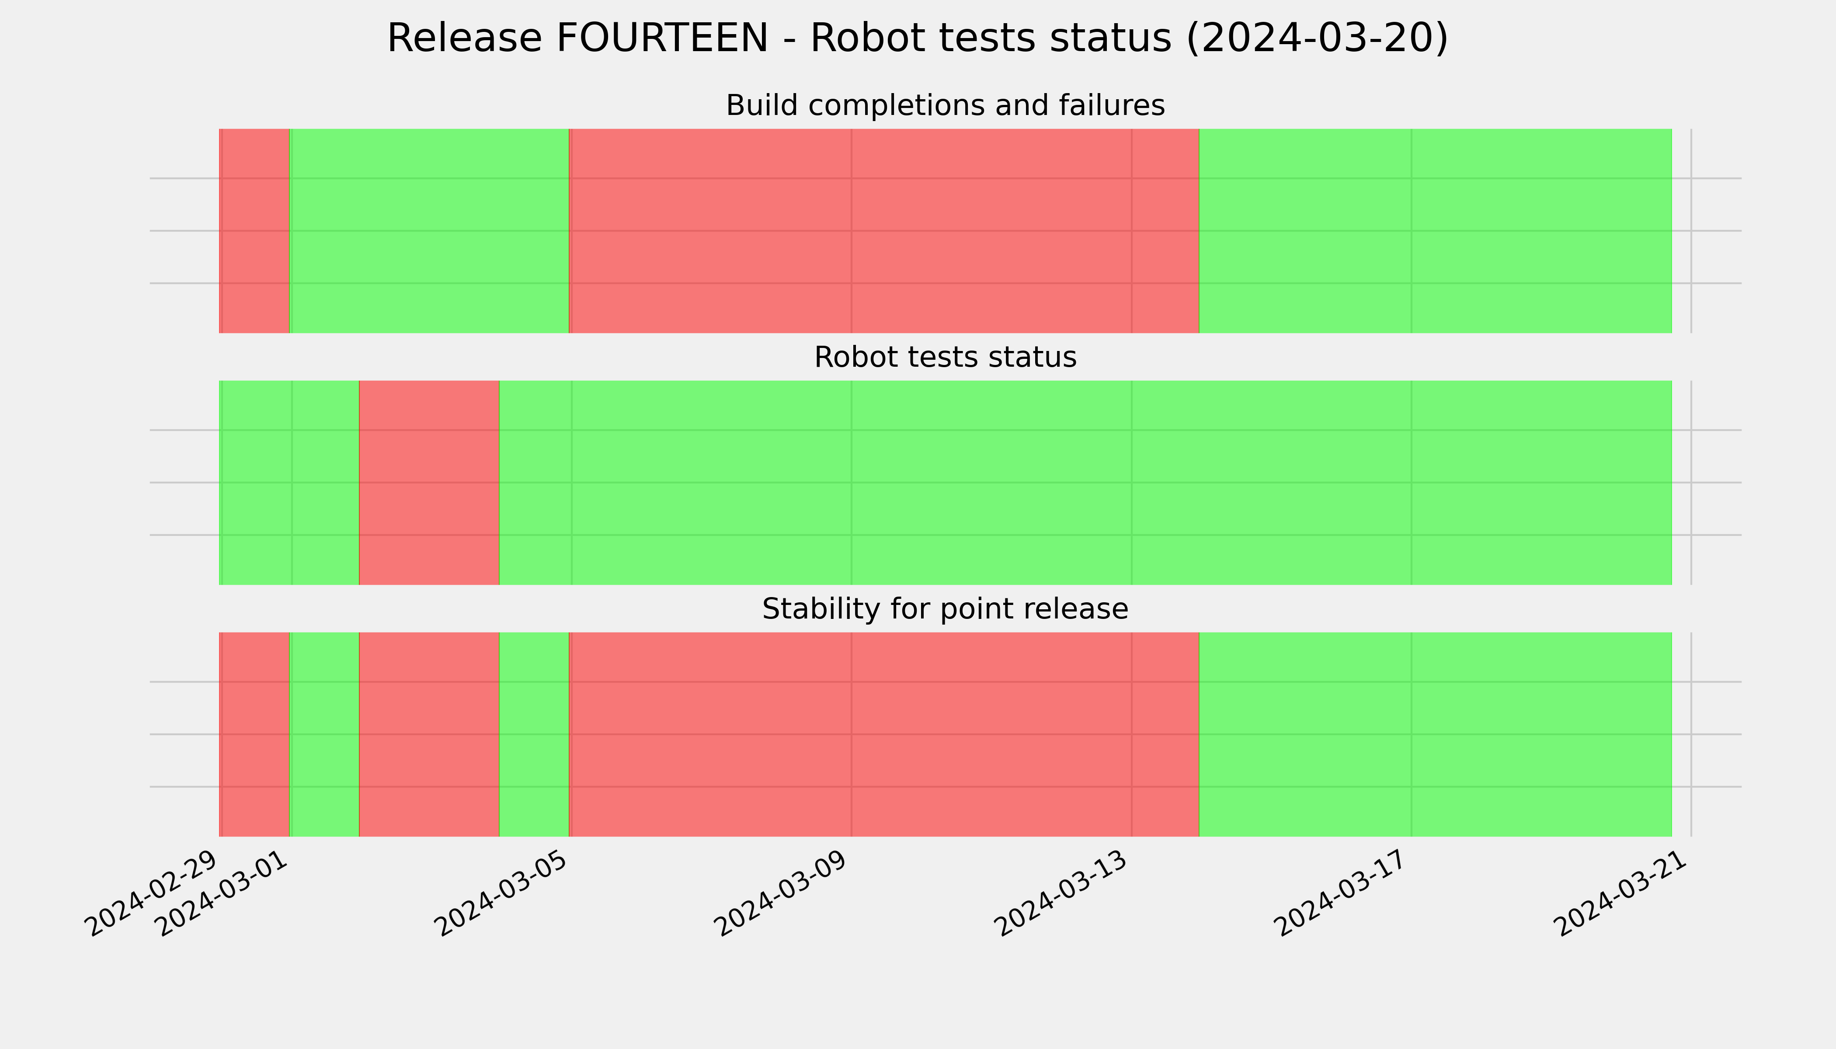Select the first red segment in the Build chart
Viewport: 1836px width, 1049px height.
click(254, 230)
